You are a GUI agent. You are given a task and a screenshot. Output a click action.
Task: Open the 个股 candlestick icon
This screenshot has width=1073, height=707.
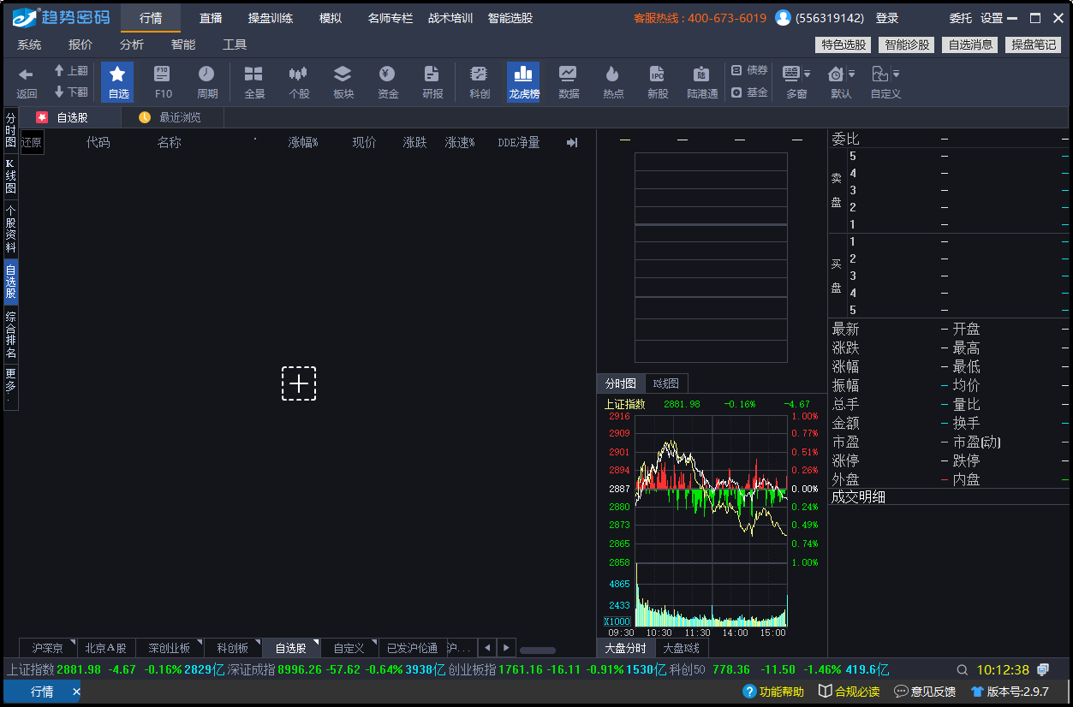pyautogui.click(x=298, y=74)
